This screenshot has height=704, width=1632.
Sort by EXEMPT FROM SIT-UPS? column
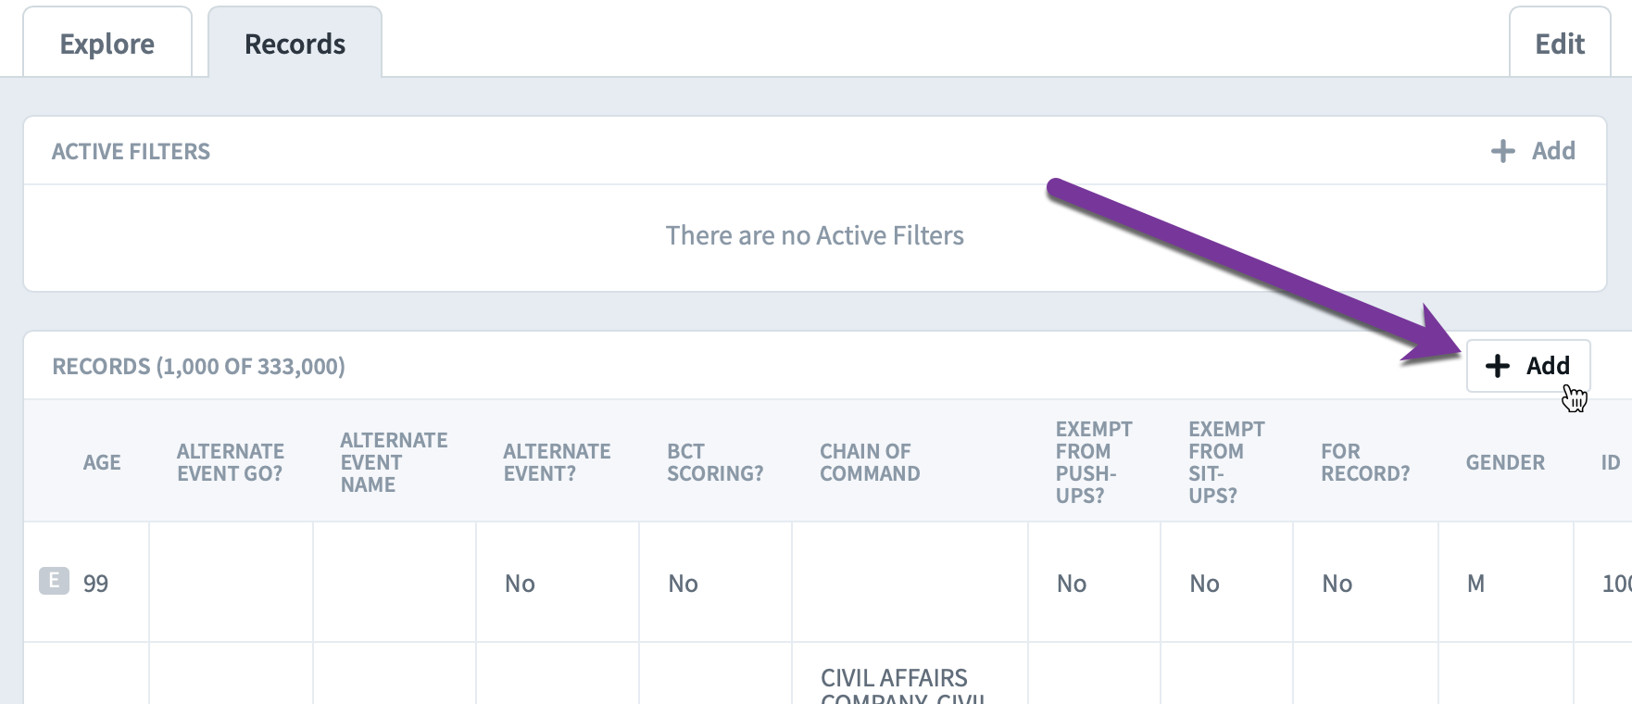click(1226, 462)
